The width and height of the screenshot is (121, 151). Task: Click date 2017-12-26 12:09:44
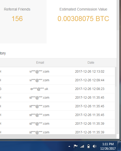90,80
